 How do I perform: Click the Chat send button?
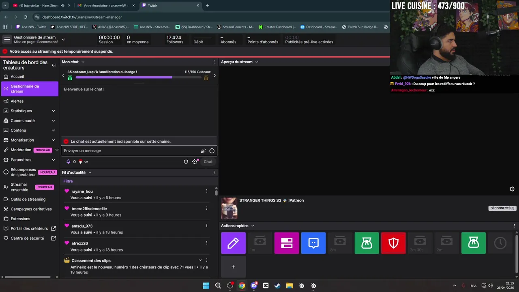tap(208, 161)
